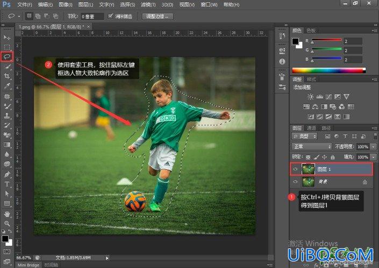
Task: Toggle lock transparent pixels
Action: [x=308, y=157]
